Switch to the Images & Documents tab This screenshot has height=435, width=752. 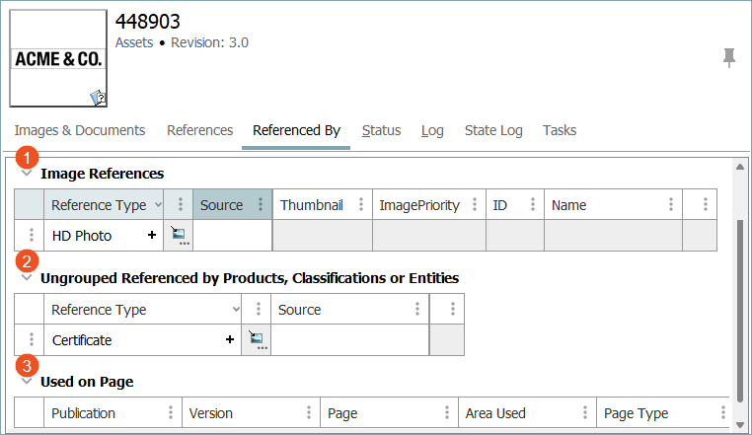[x=80, y=130]
